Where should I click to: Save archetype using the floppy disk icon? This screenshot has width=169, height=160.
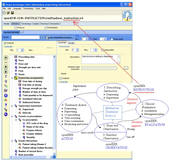pyautogui.click(x=12, y=13)
